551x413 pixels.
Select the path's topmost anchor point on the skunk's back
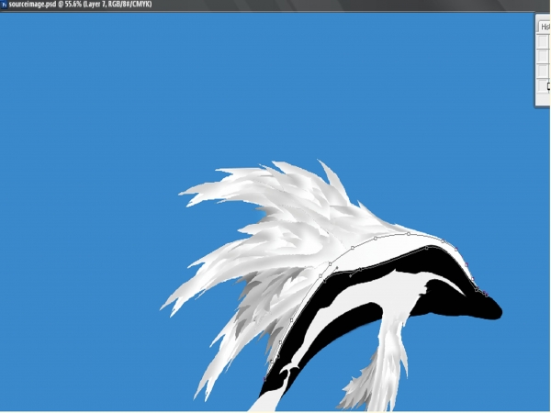[x=409, y=233]
